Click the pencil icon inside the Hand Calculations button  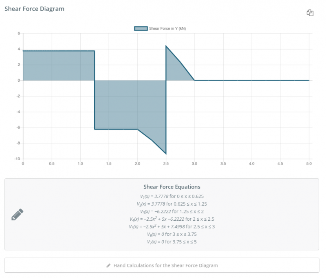(108, 265)
